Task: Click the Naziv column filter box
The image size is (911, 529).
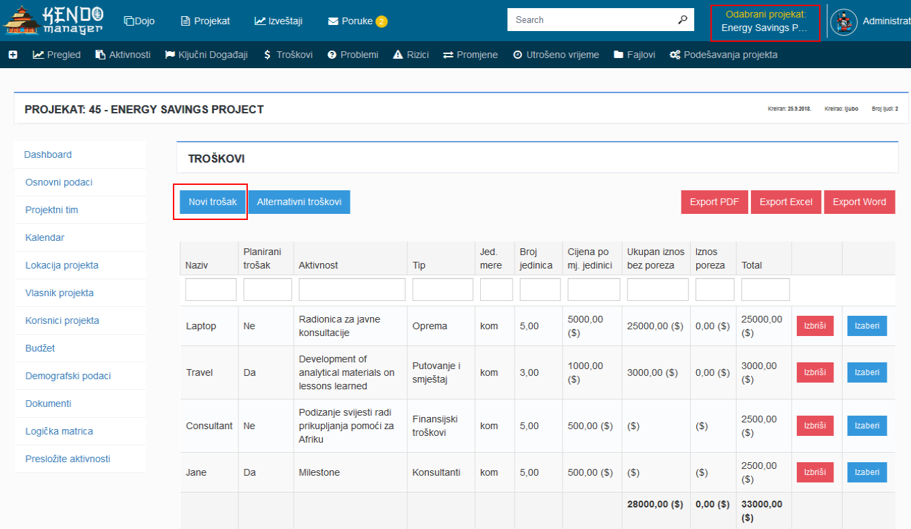Action: click(x=211, y=289)
